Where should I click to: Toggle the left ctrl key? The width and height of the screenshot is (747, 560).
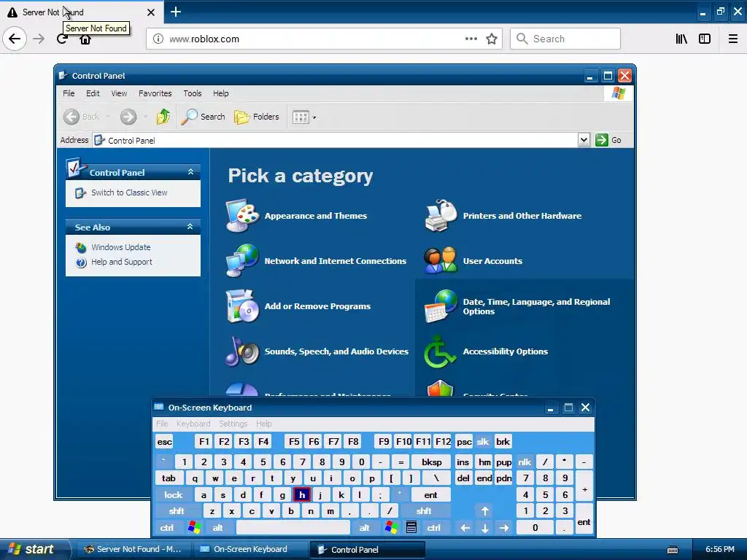pos(167,528)
